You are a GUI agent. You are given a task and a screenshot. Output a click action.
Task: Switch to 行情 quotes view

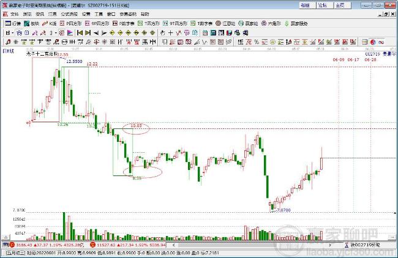(13, 24)
